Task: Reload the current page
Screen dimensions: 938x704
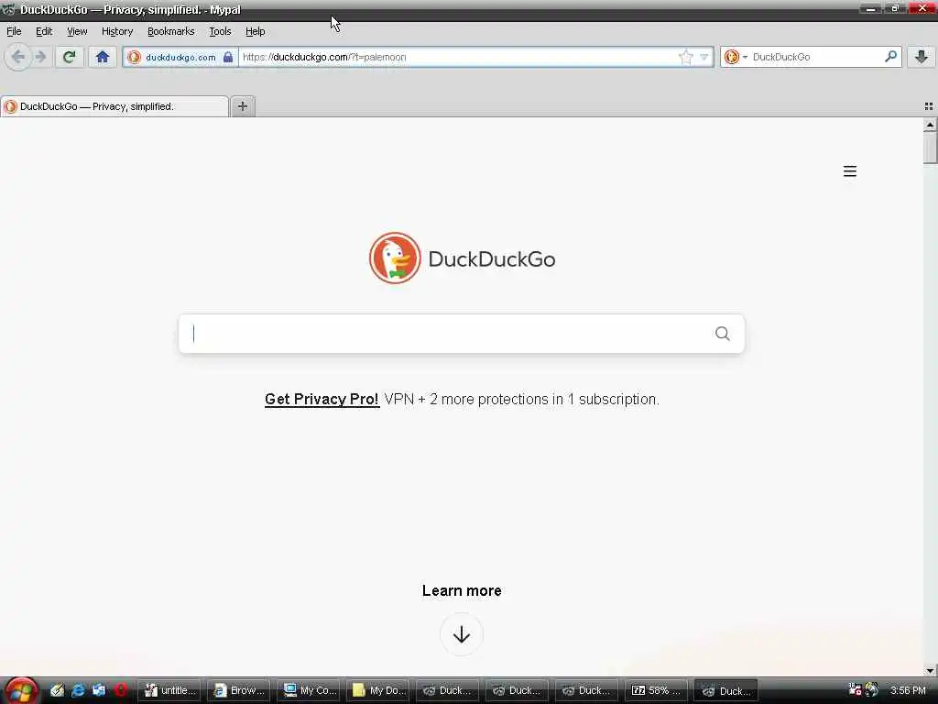Action: coord(70,57)
